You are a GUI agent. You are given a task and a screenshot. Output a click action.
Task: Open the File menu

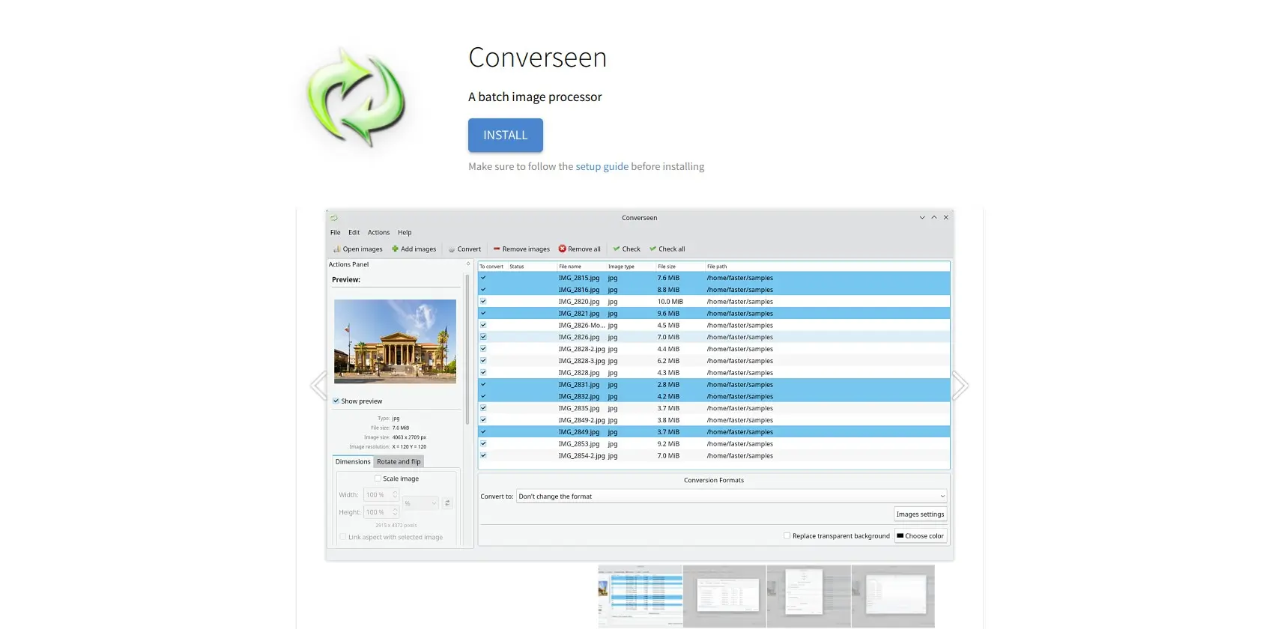pyautogui.click(x=336, y=233)
